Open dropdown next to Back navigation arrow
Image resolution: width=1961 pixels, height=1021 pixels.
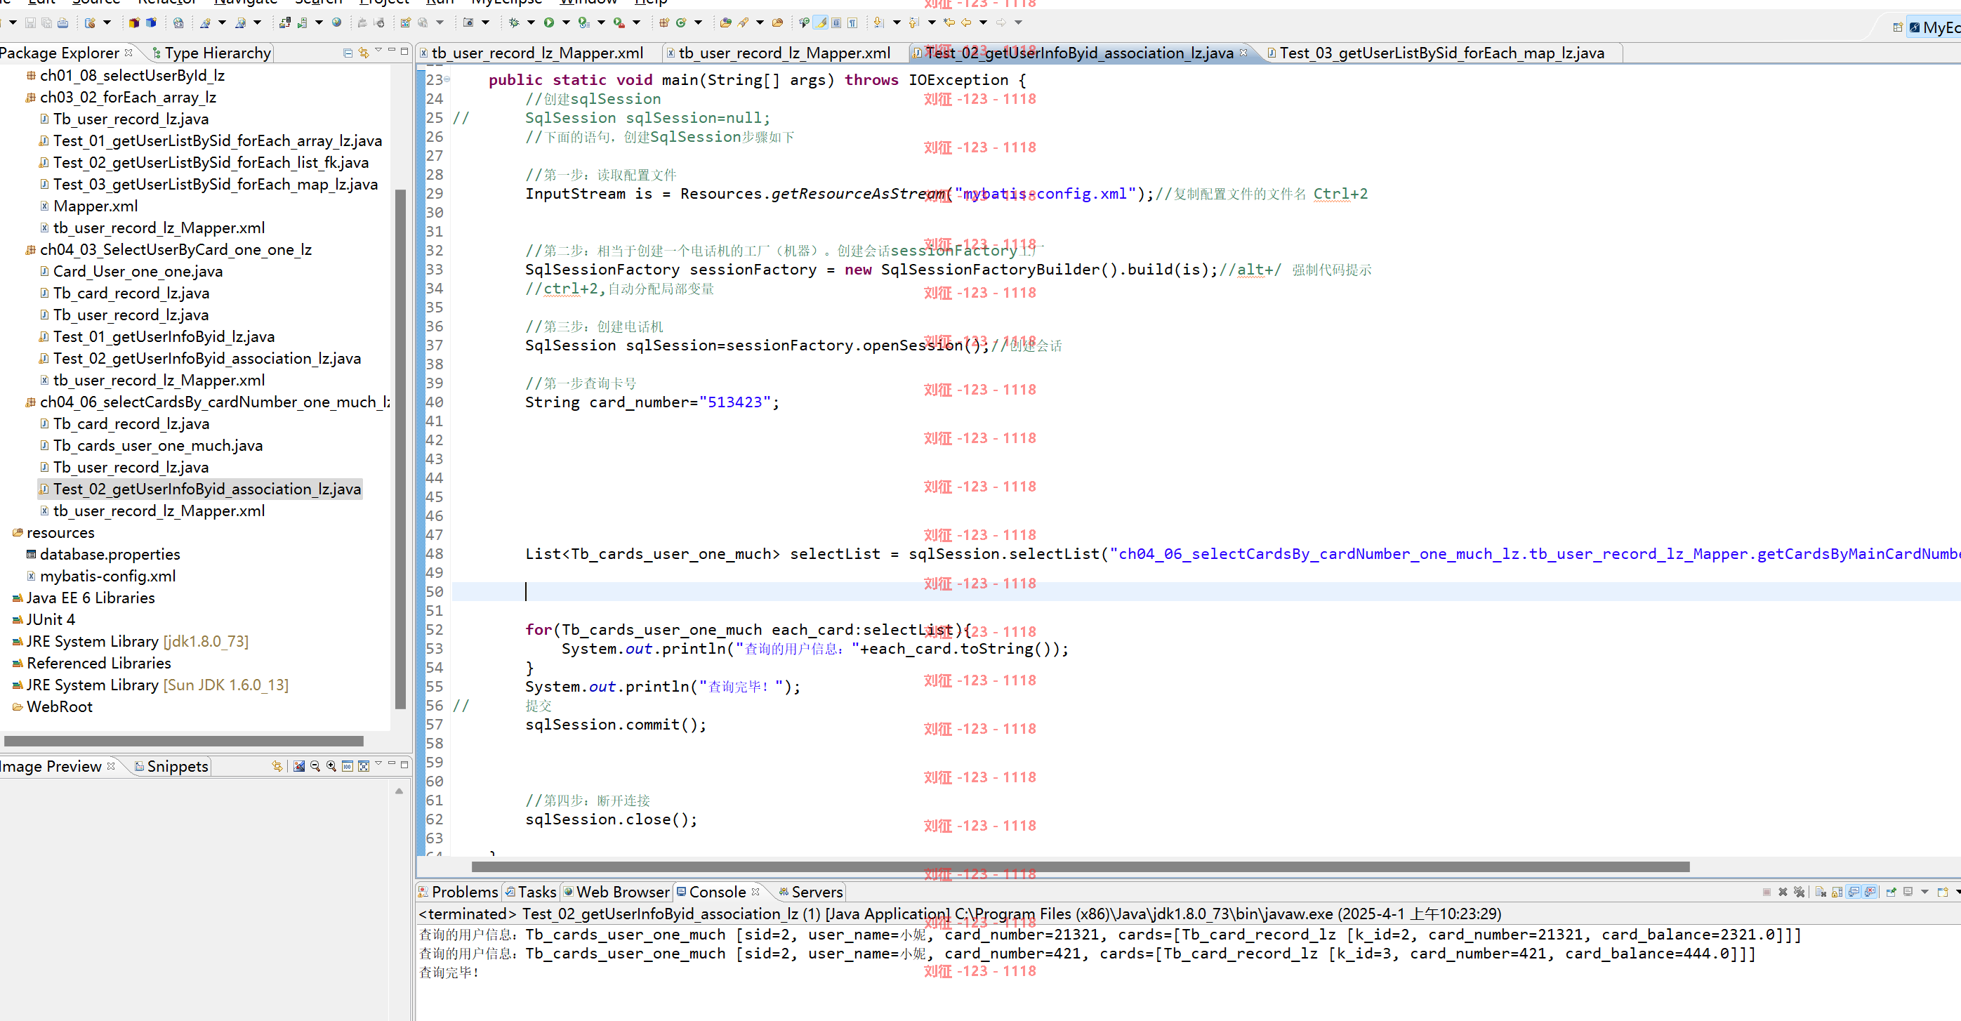[984, 23]
